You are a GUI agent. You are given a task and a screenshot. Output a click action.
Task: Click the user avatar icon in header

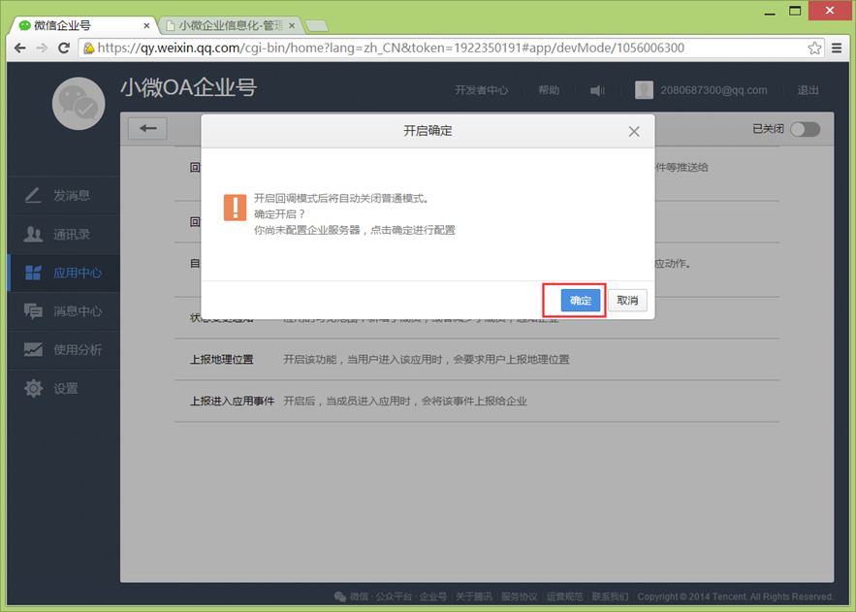[x=645, y=90]
